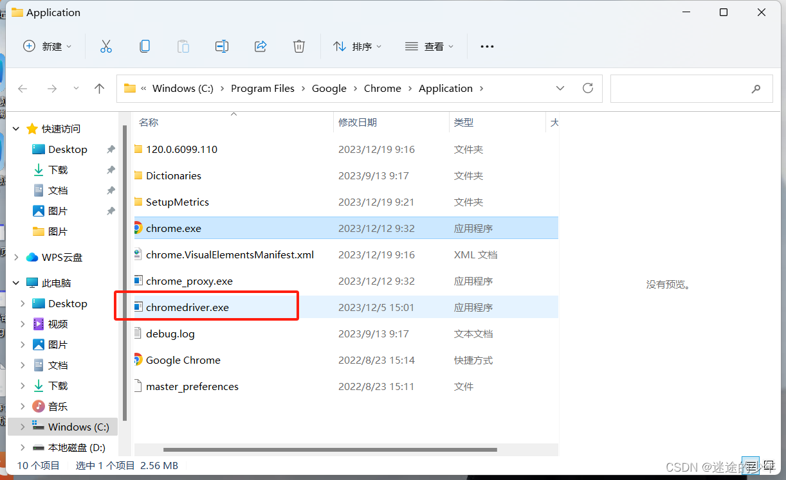Expand Desktop under 此电脑

pyautogui.click(x=23, y=303)
